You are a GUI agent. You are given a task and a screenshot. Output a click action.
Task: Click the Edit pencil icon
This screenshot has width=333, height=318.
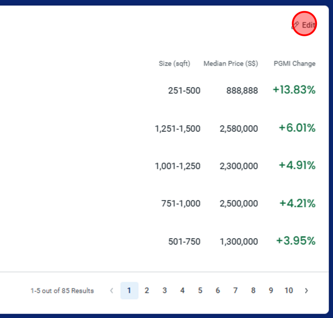(x=295, y=25)
